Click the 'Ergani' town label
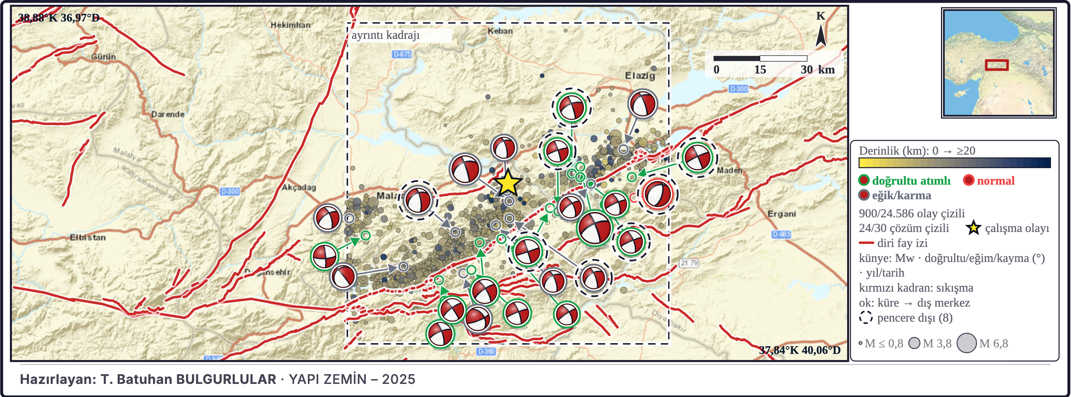The image size is (1071, 397). pyautogui.click(x=782, y=214)
